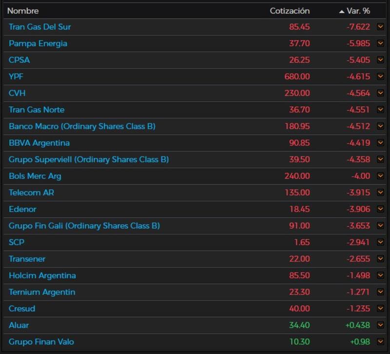
Task: Click the arrow icon for Holcim Argentina
Action: click(x=380, y=275)
